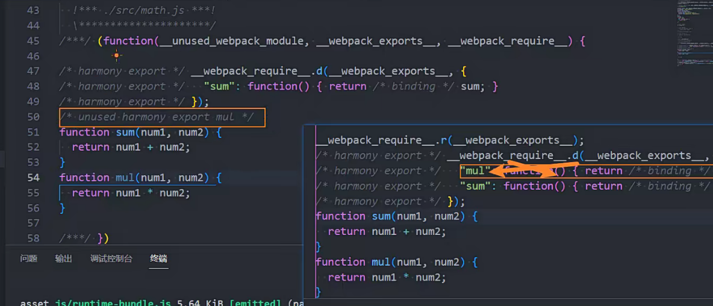Screen dimensions: 713x306
Task: Click the orange pointer marker on line 46
Action: pos(116,56)
